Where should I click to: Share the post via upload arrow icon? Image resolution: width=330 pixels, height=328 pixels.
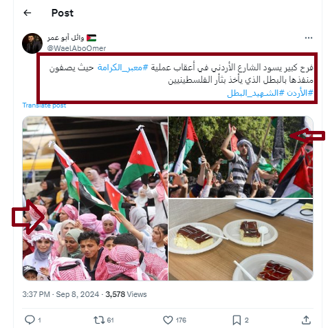(x=306, y=320)
